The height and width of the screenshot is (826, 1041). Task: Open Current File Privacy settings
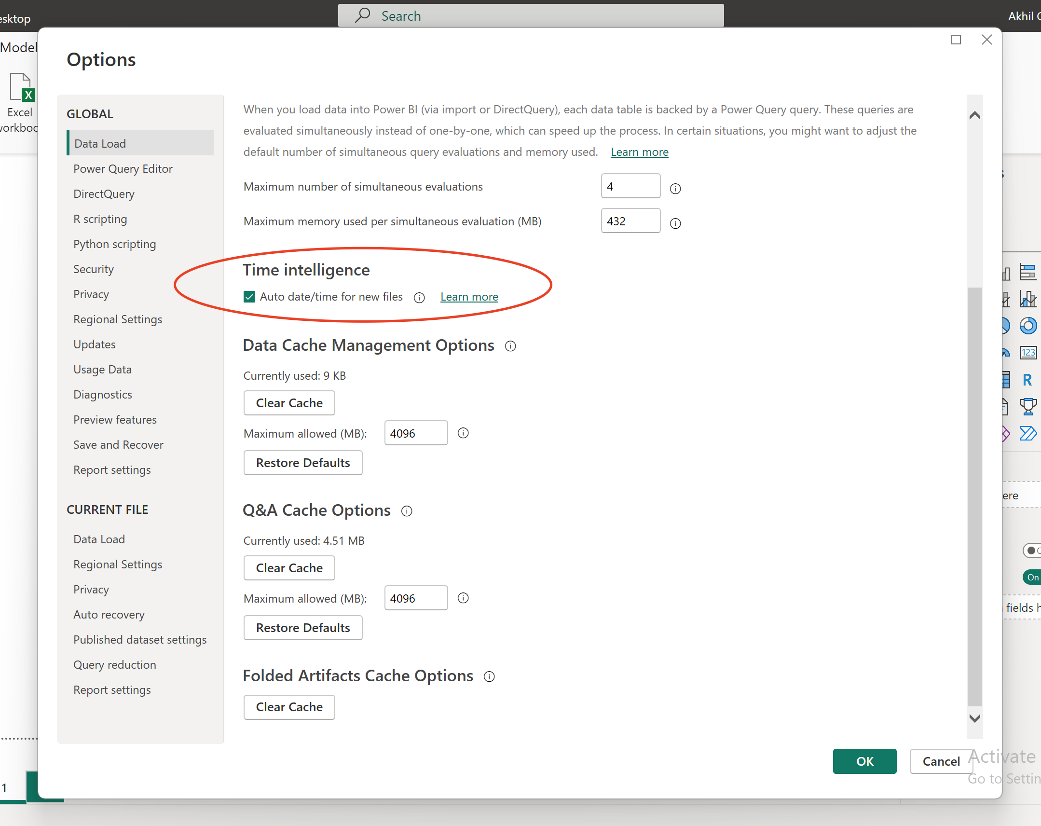click(91, 589)
